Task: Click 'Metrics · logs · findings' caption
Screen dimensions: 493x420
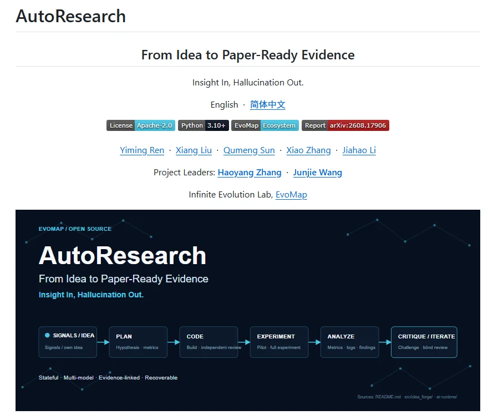Action: coord(351,347)
